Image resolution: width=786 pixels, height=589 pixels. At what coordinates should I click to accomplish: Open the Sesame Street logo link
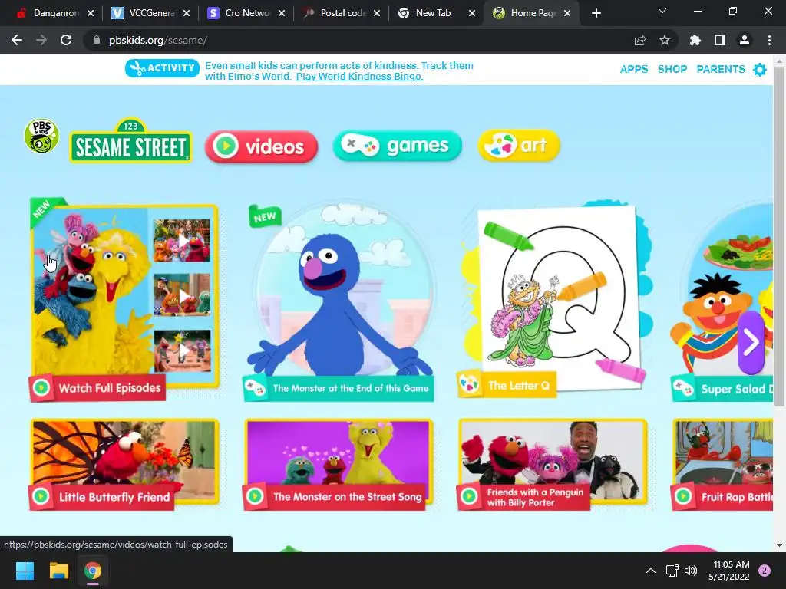click(130, 141)
